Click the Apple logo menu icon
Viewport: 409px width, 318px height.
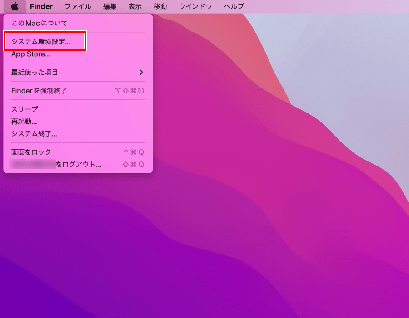point(15,6)
